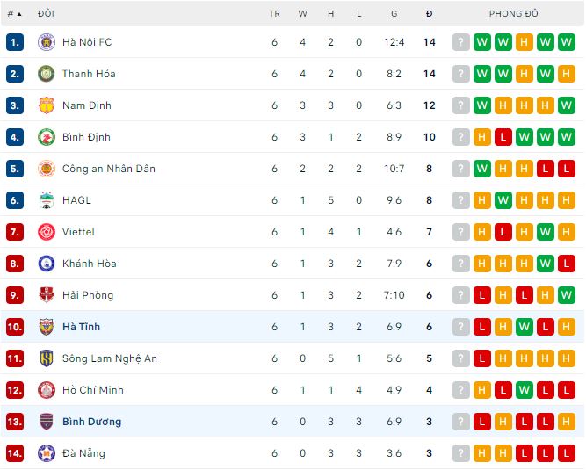Select the HAGL team logo
Viewport: 586px width, 470px height.
pos(47,200)
